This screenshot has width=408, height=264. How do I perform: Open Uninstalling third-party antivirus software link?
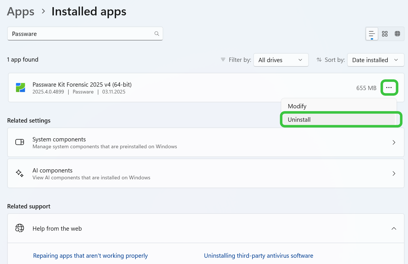pyautogui.click(x=258, y=256)
